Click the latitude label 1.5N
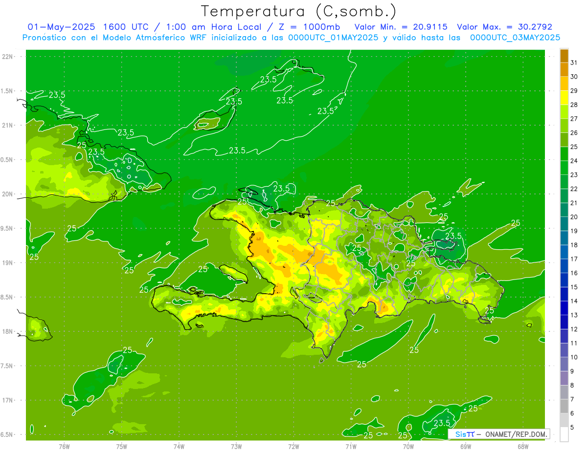This screenshot has width=587, height=453. click(7, 91)
